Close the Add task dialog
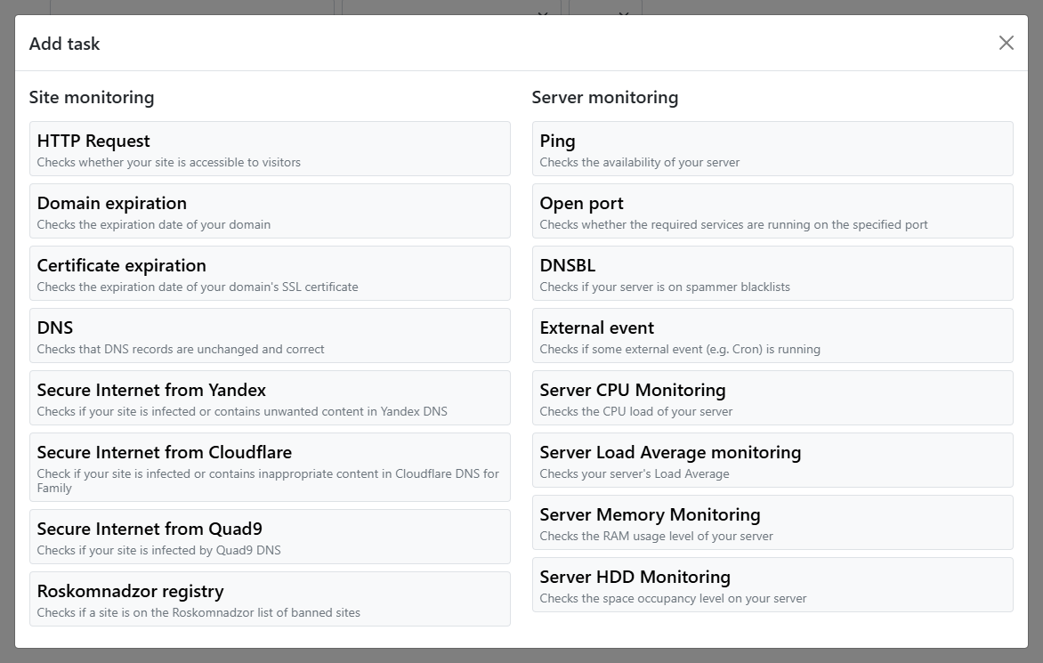The height and width of the screenshot is (663, 1043). click(1006, 42)
